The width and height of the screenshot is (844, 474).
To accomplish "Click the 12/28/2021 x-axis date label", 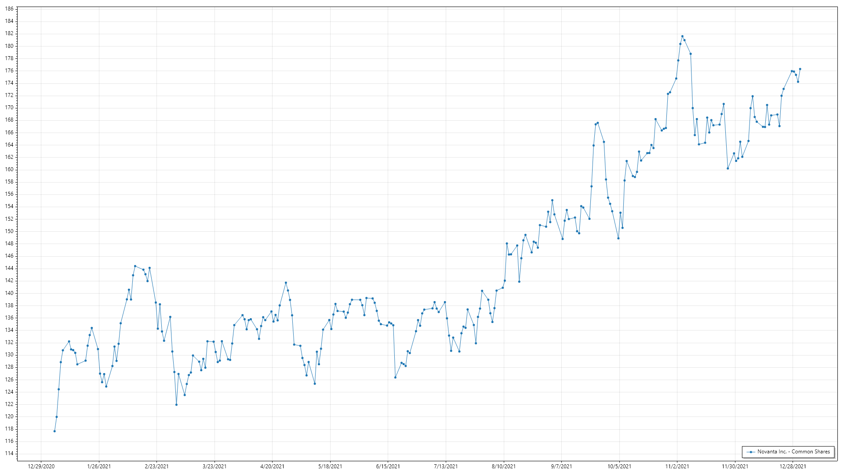I will pos(793,467).
